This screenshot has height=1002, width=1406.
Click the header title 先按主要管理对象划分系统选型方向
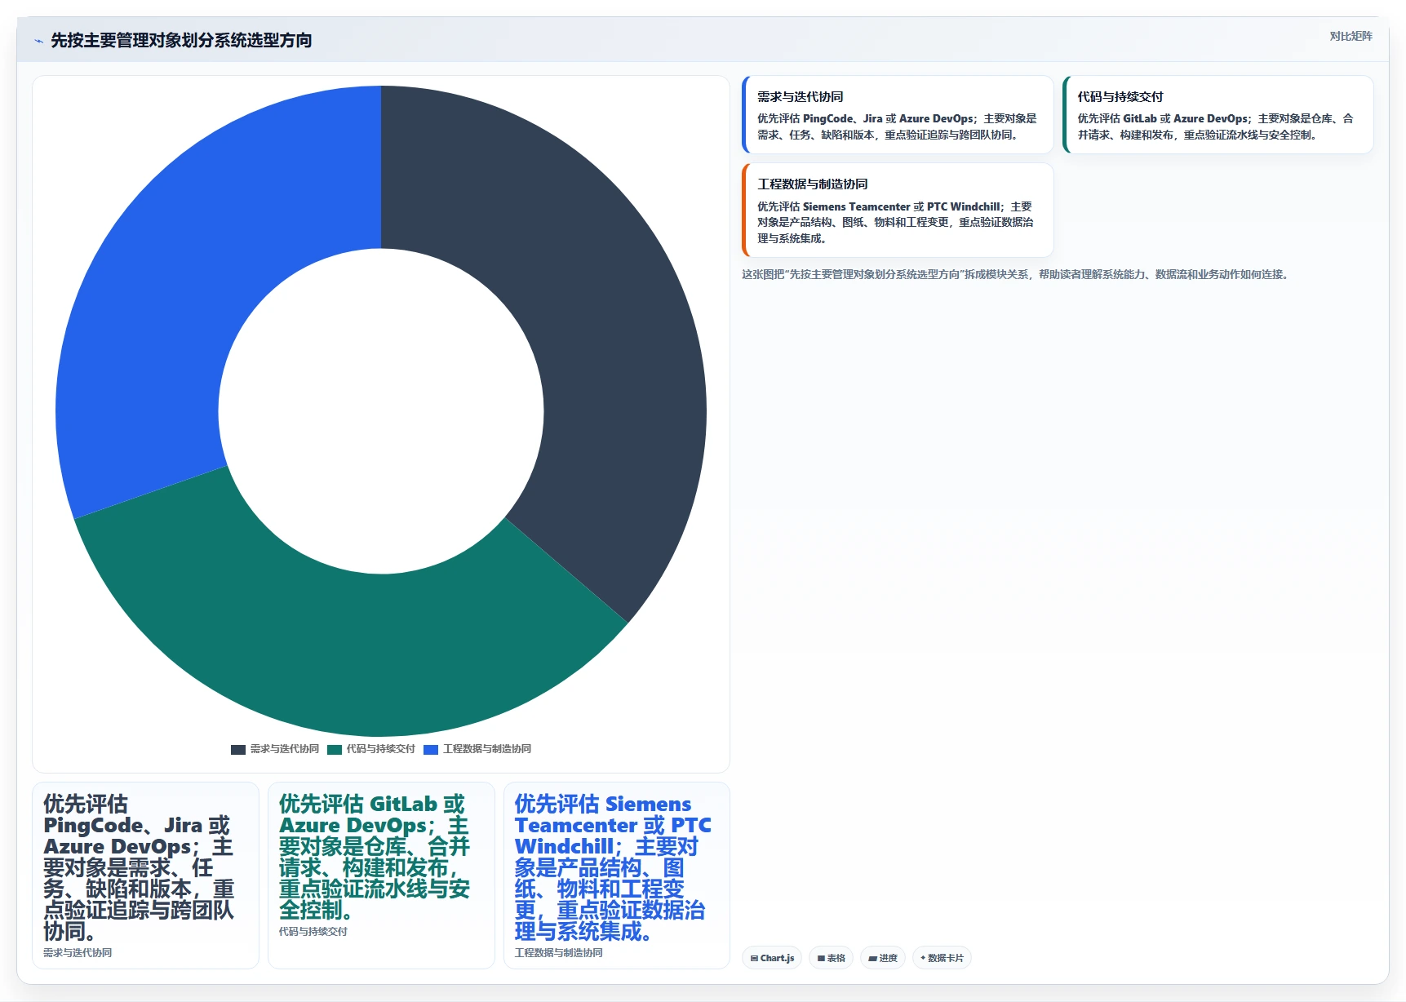tap(181, 41)
